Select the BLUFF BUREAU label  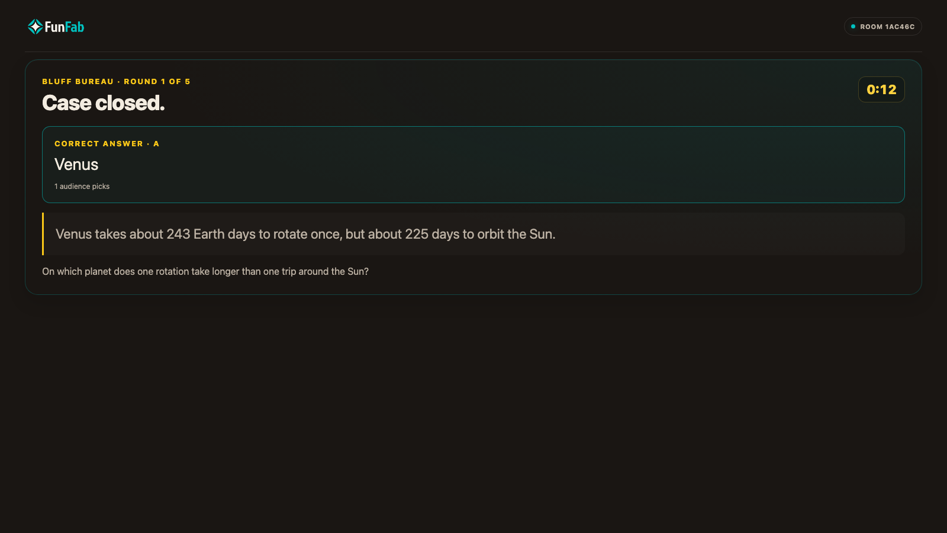pyautogui.click(x=78, y=82)
